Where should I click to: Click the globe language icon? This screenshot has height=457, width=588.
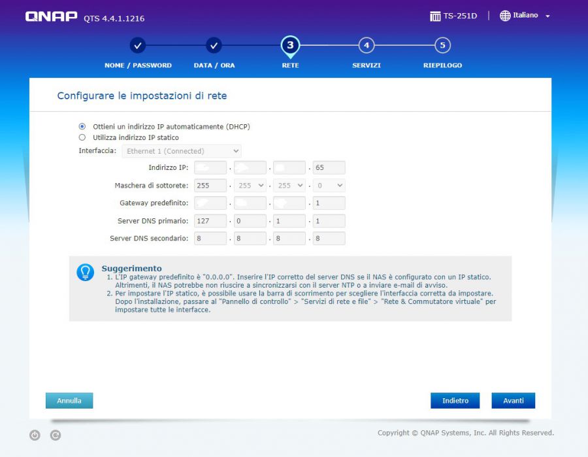tap(505, 16)
